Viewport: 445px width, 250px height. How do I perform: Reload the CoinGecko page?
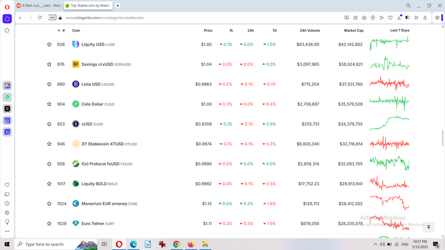[x=40, y=17]
